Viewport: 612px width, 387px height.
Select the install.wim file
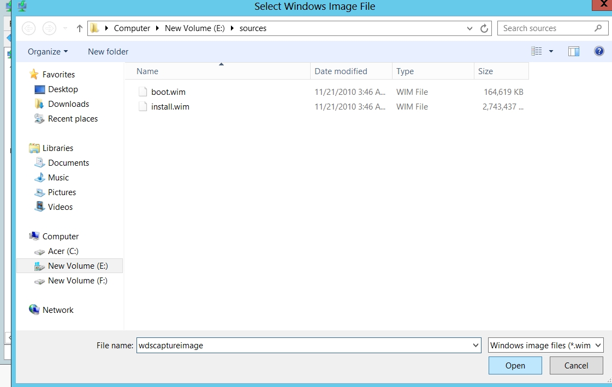click(x=170, y=107)
